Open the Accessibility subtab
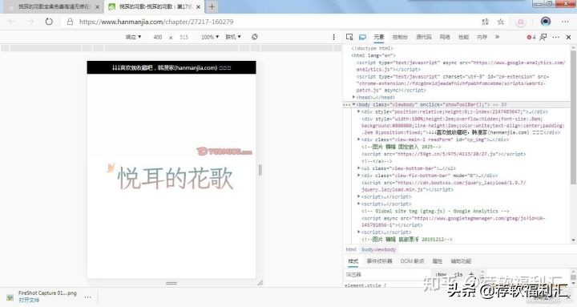Viewport: 577px width, 307px height. point(461,261)
